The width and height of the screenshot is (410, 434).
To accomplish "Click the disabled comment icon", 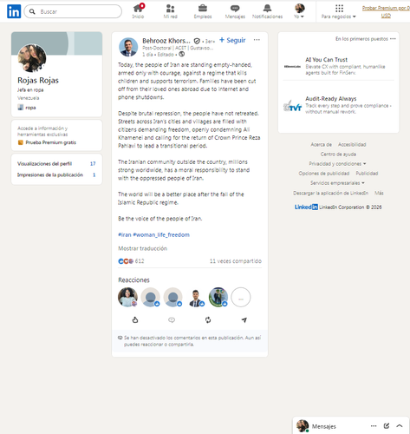I will [172, 319].
